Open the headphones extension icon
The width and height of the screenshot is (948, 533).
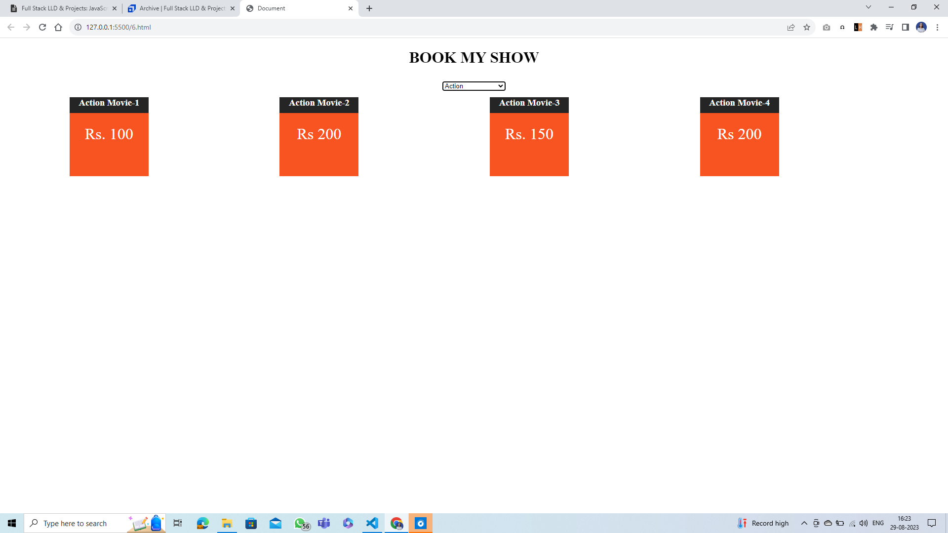tap(842, 27)
